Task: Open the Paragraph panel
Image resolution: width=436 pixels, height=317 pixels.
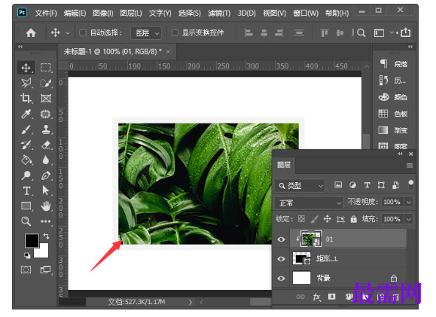Action: tap(394, 64)
